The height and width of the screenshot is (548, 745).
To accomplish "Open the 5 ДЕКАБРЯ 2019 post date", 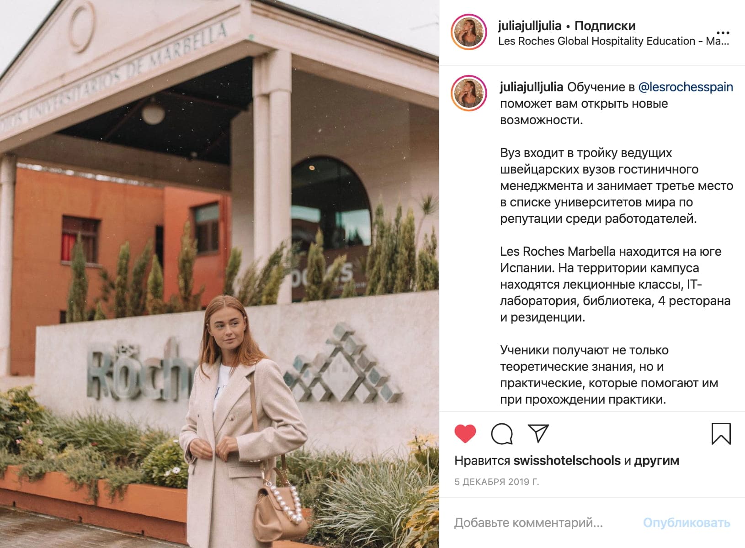I will 497,482.
